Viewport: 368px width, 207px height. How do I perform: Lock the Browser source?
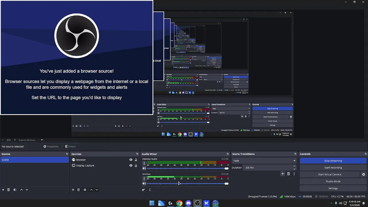pyautogui.click(x=136, y=160)
